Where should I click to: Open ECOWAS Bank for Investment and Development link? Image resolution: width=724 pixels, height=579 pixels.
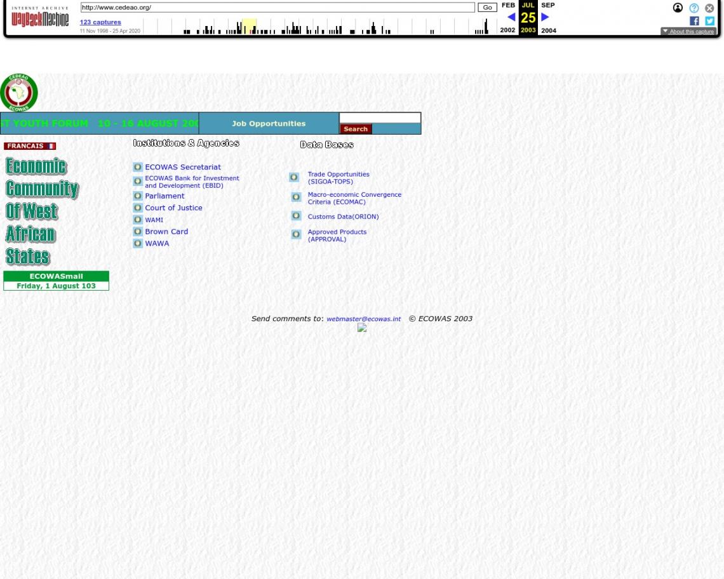192,182
